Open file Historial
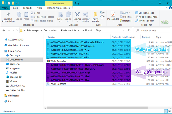Image resolution: width=172 pixels, height=114 pixels. pos(125,21)
